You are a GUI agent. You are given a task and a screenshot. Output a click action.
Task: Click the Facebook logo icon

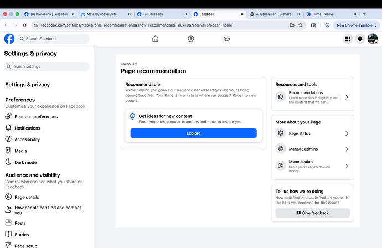pos(9,39)
